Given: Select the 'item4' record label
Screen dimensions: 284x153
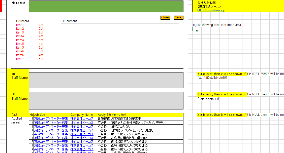Looking at the screenshot, I should coord(20,40).
